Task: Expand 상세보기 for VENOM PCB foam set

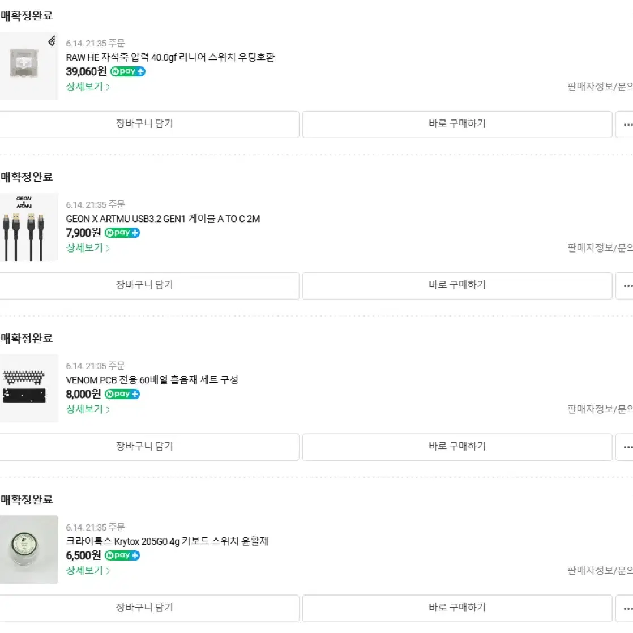Action: click(x=88, y=409)
